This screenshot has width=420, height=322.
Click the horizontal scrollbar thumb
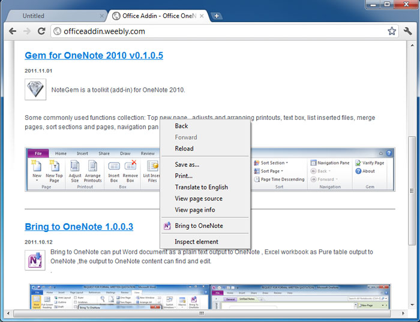[202, 313]
